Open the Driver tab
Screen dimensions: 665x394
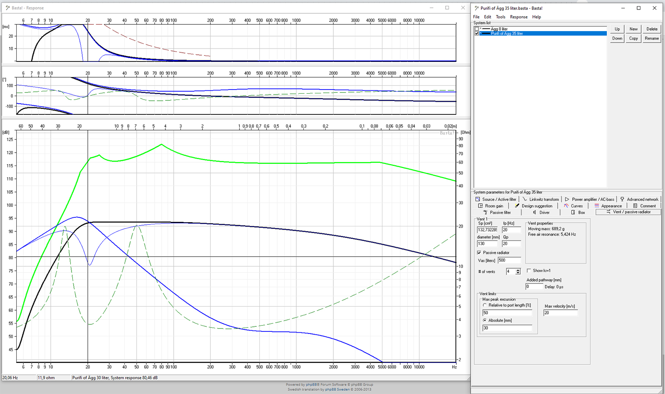click(x=541, y=212)
